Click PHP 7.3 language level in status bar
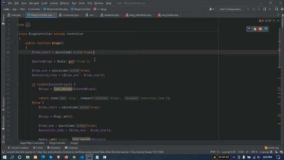The height and width of the screenshot is (160, 284). point(215,152)
